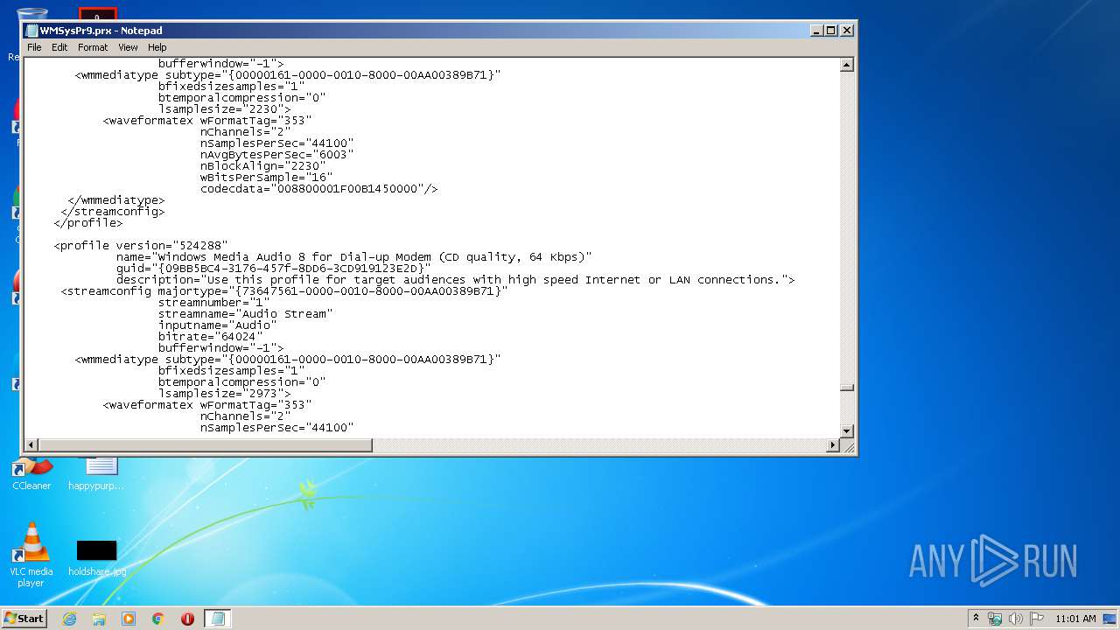This screenshot has width=1120, height=630.
Task: Click the vertical scrollbar down arrow
Action: [846, 430]
